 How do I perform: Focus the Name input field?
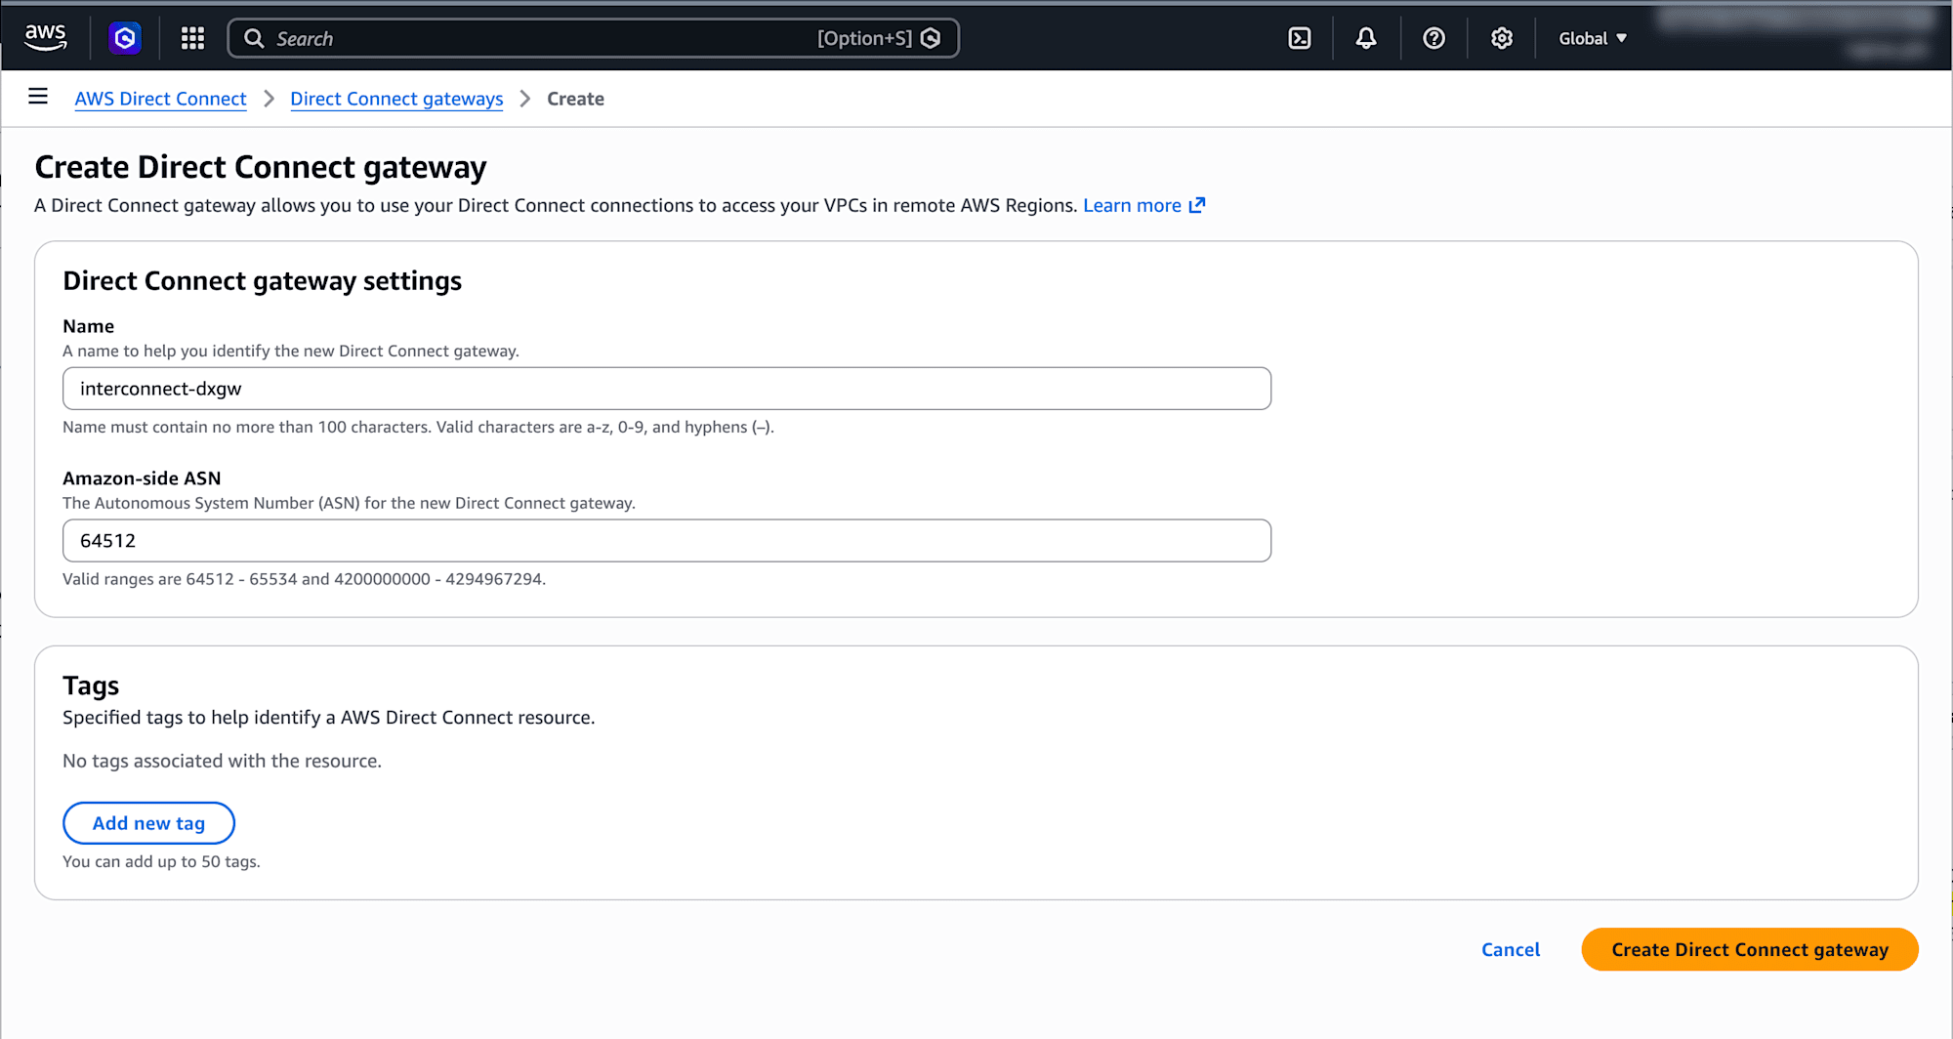[667, 389]
